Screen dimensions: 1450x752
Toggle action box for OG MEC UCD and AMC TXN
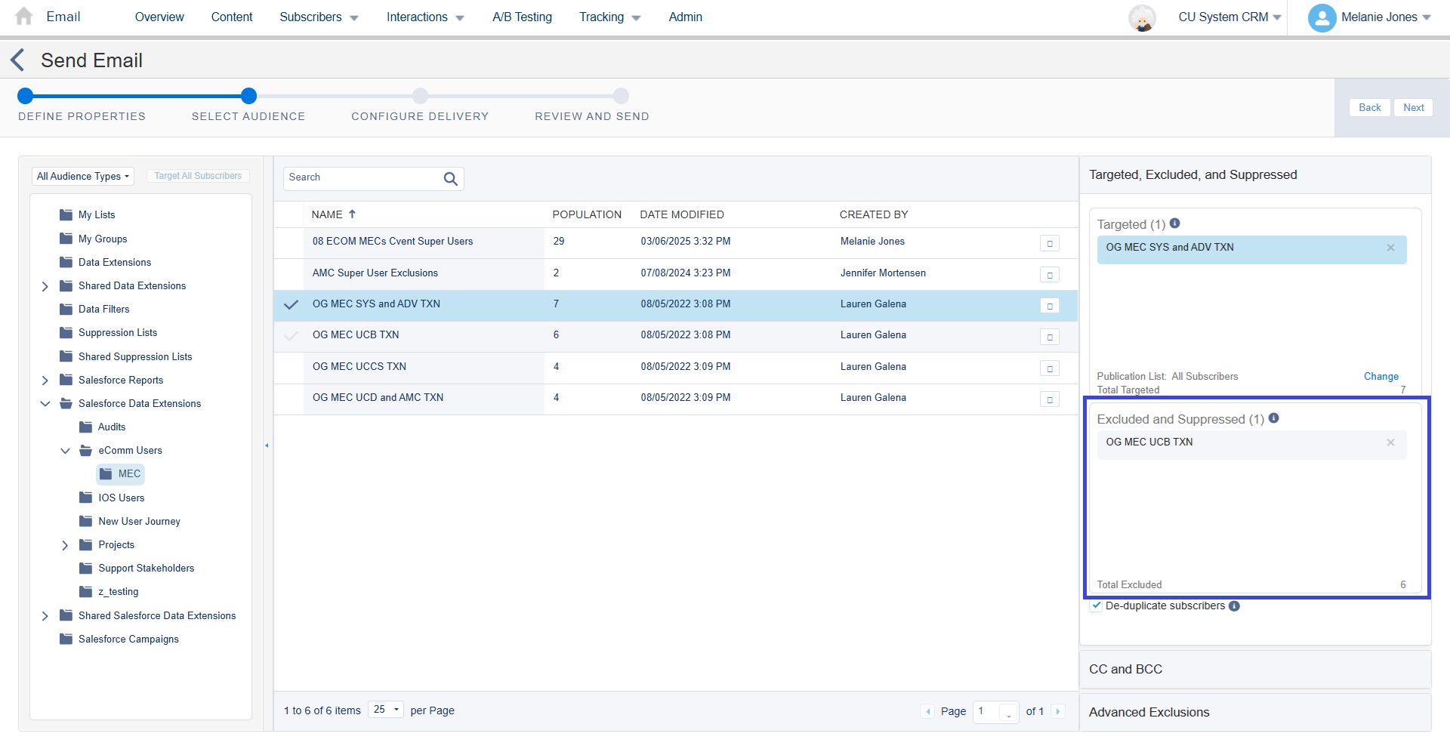1050,399
